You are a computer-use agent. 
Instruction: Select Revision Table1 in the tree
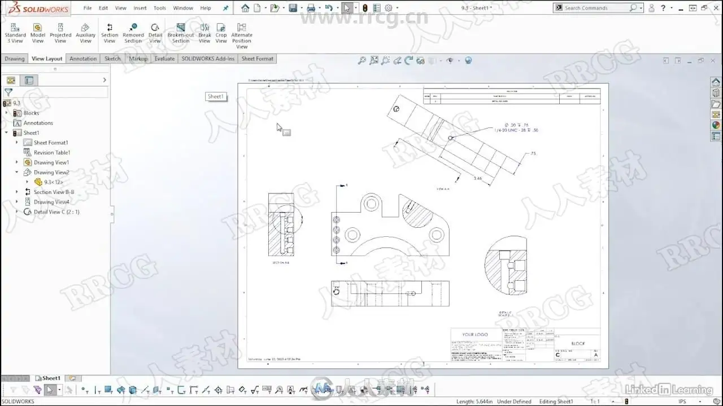[51, 152]
